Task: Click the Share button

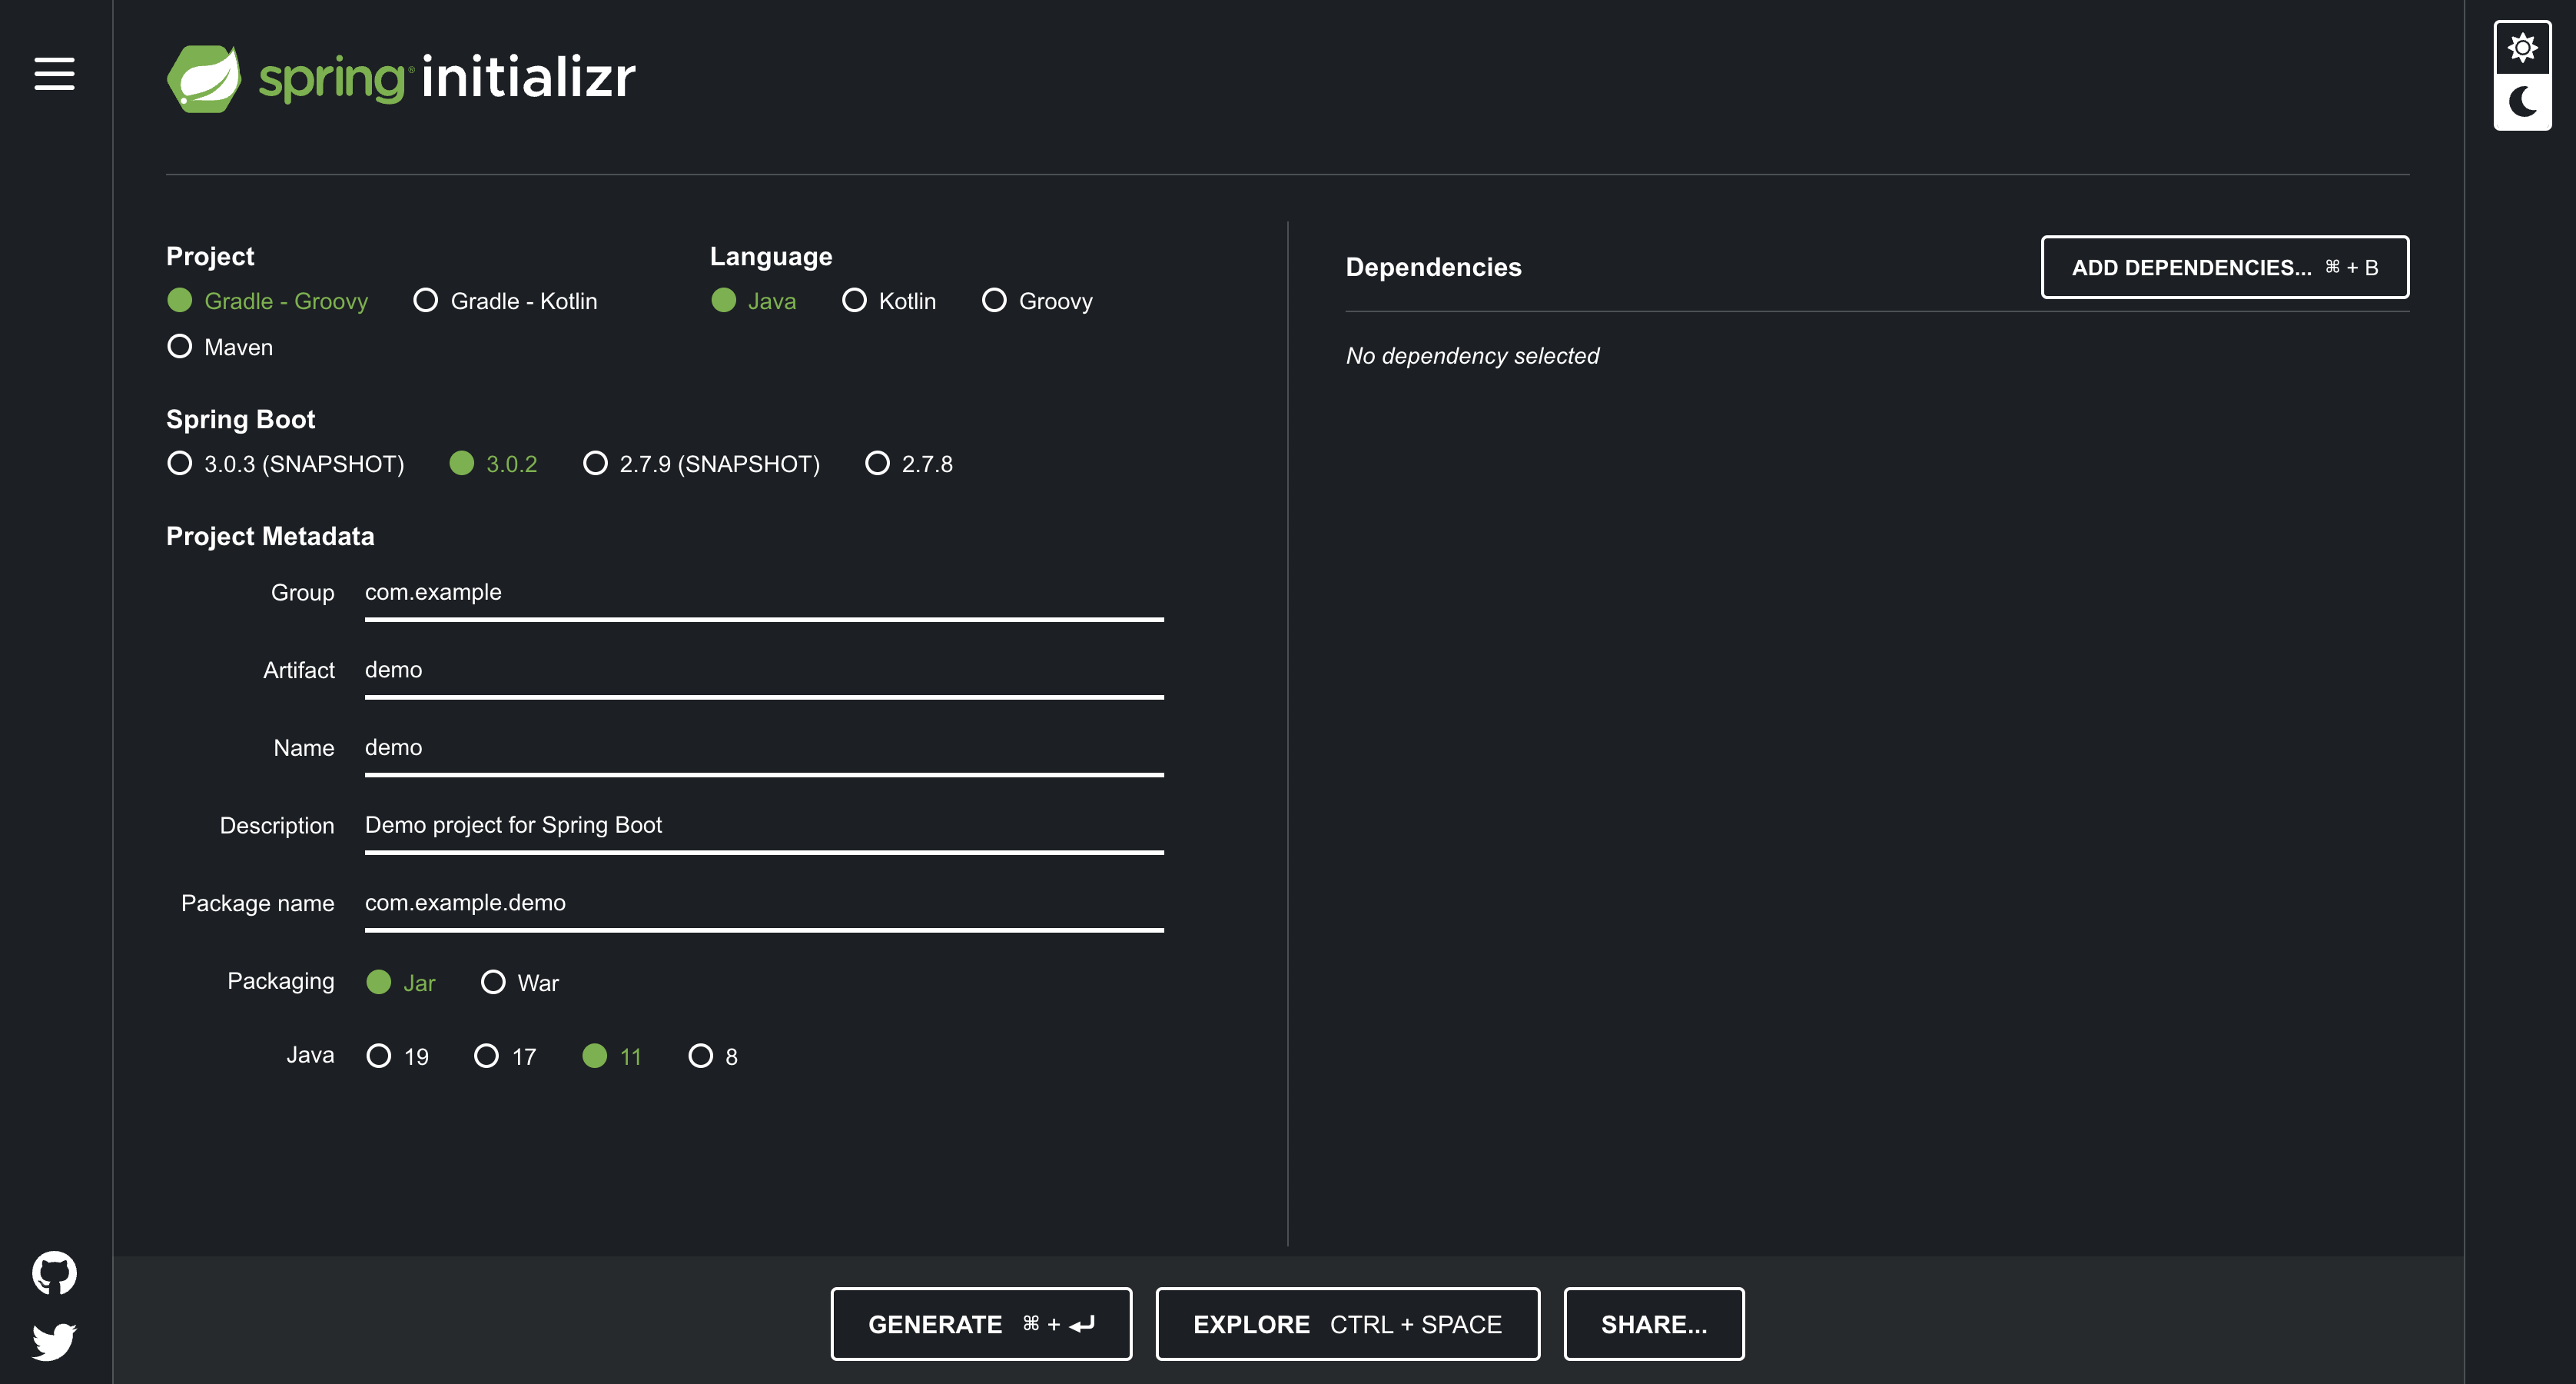Action: coord(1653,1324)
